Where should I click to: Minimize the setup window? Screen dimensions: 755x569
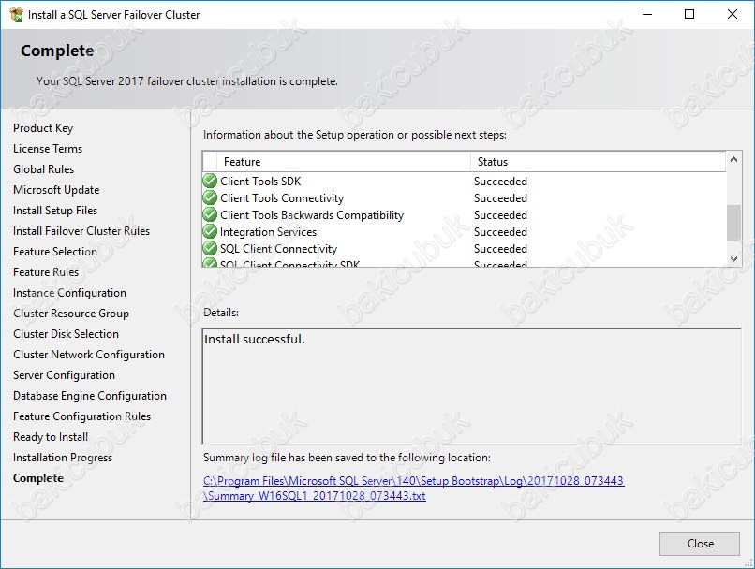(647, 14)
